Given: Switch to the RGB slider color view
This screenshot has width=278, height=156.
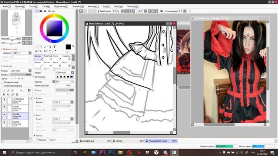Looking at the screenshot, I should coord(40,11).
